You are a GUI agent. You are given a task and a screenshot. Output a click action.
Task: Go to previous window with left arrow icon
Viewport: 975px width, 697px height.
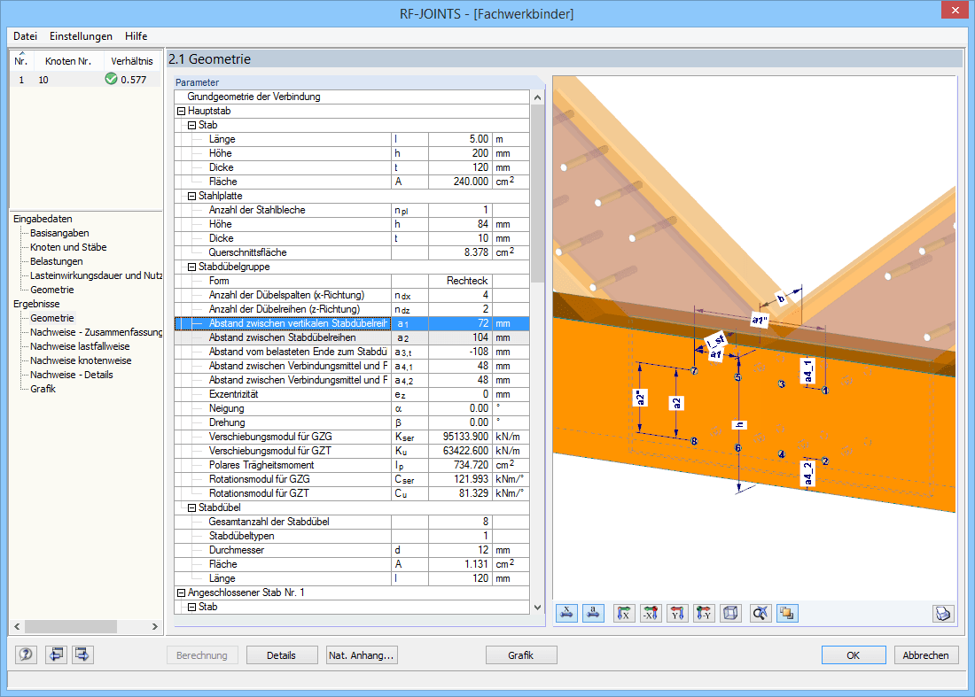point(56,654)
